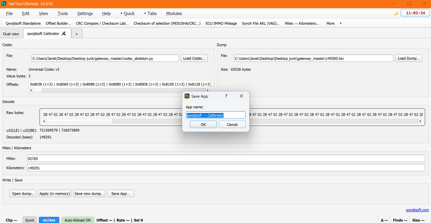Open the Help menu
The image size is (431, 223).
[x=106, y=13]
